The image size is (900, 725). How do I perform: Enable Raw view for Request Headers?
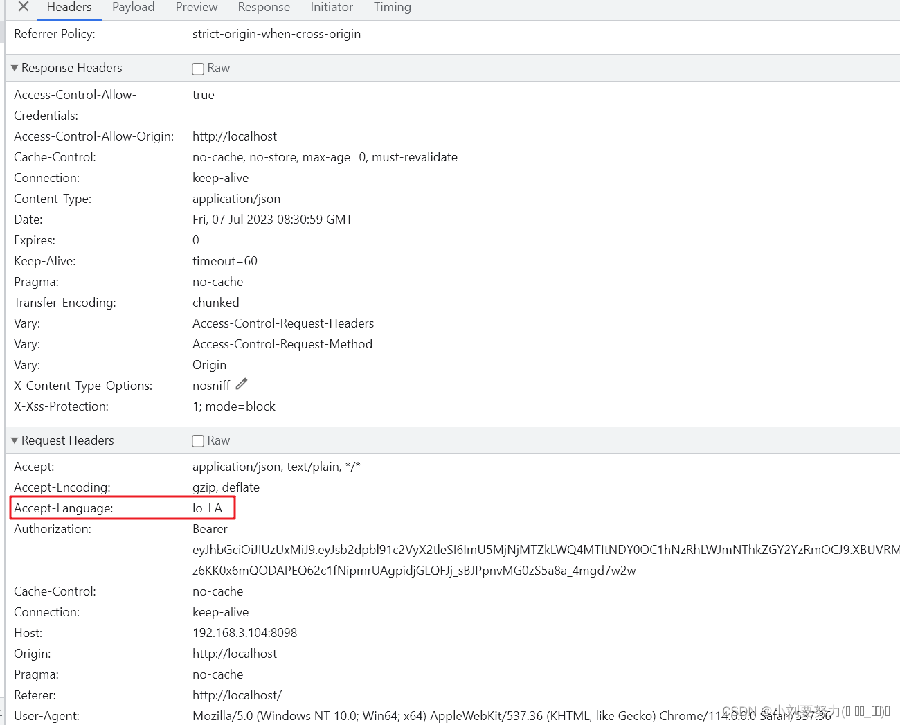[x=198, y=440]
